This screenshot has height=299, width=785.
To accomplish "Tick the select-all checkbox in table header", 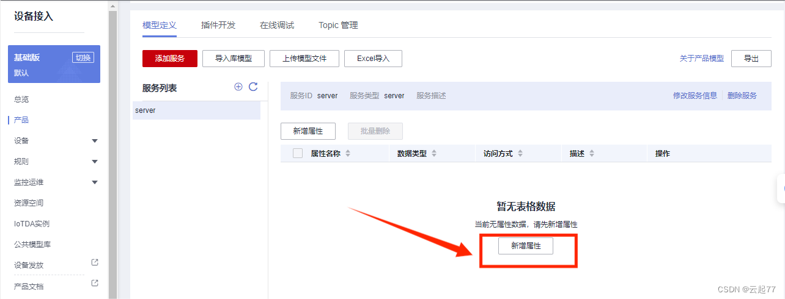I will 298,154.
